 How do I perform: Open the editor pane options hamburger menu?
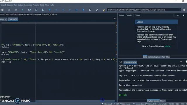click(115, 18)
